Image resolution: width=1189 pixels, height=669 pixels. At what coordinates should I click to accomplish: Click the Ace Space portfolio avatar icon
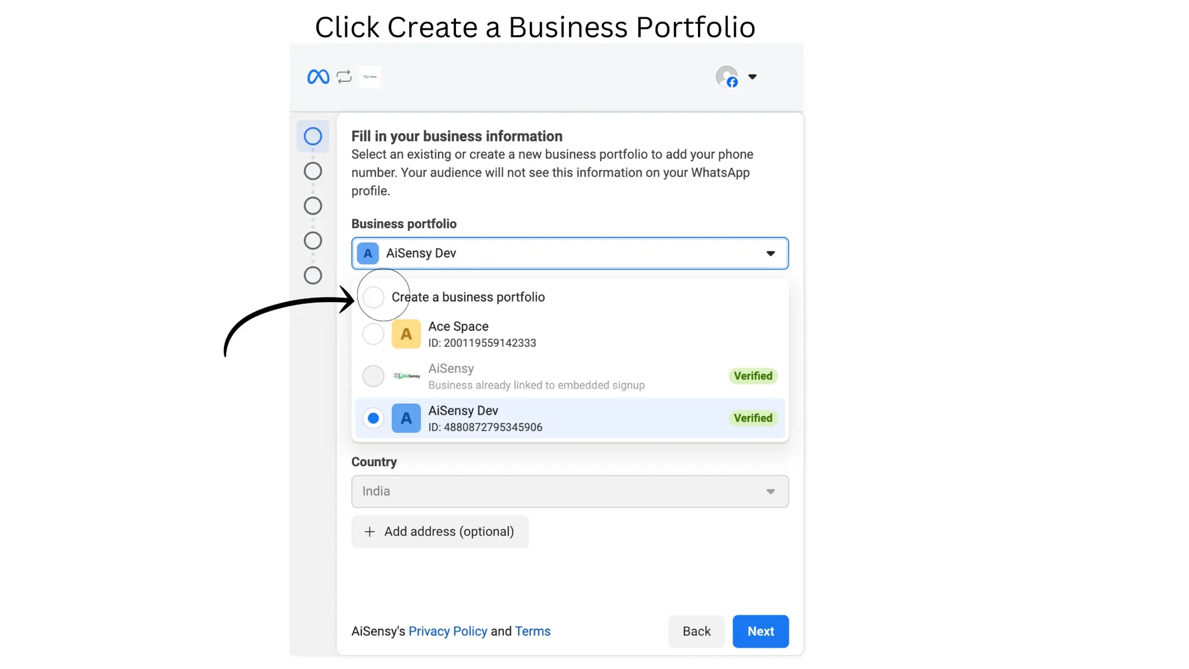point(406,334)
